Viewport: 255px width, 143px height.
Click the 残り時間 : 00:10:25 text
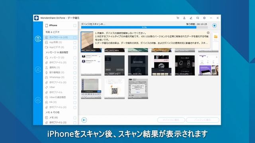196,24
